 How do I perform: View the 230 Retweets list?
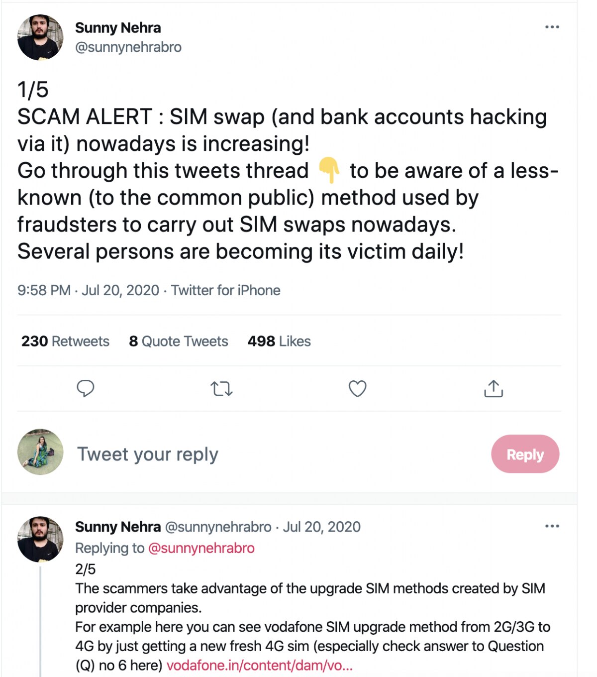coord(65,341)
